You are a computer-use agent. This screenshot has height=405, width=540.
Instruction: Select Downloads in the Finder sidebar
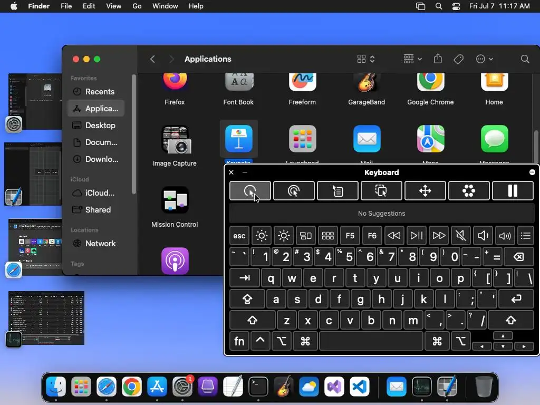96,159
